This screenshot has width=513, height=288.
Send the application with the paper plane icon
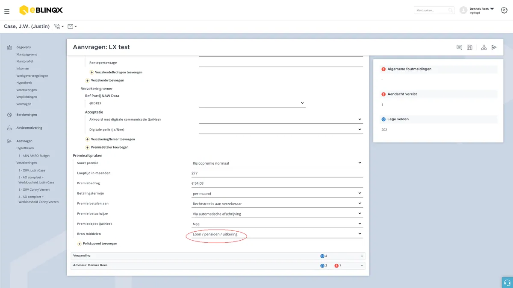point(494,47)
